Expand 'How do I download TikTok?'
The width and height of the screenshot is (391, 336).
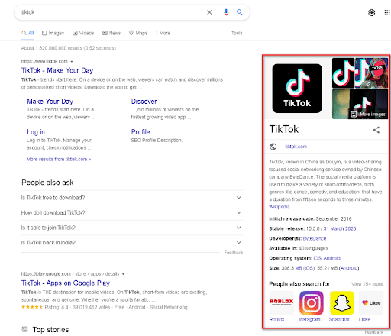132,213
